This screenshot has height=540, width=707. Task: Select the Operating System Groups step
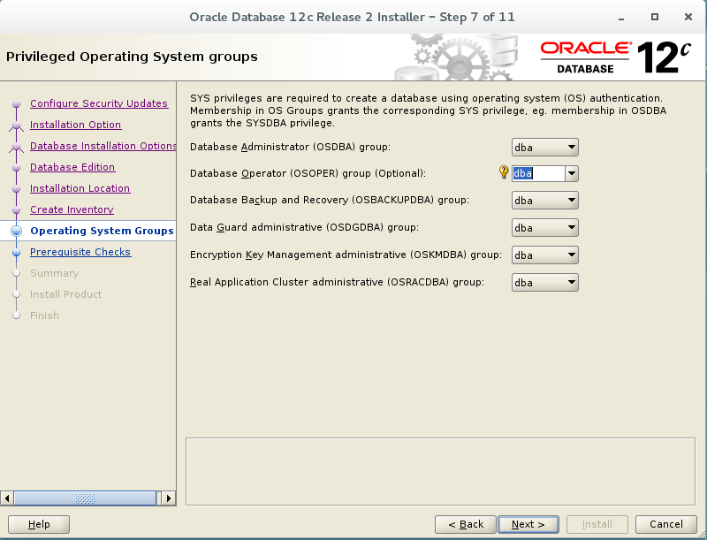pos(102,231)
